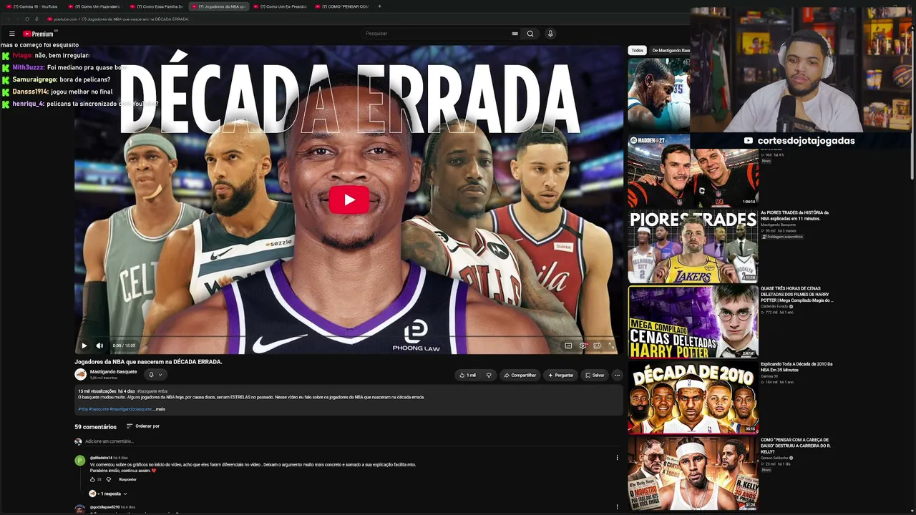Viewport: 916px width, 515px height.
Task: Dislike the first comment
Action: pos(109,479)
